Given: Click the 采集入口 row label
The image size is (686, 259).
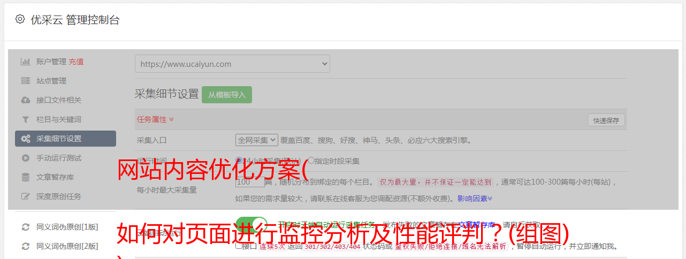Looking at the screenshot, I should tap(152, 140).
